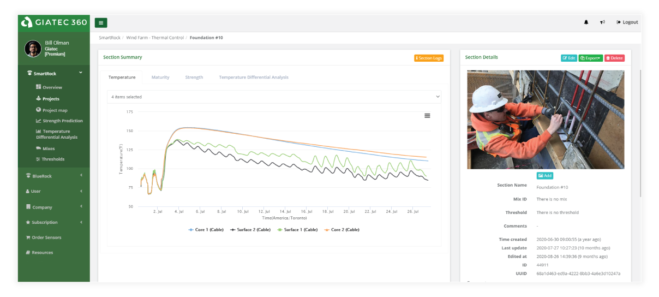This screenshot has height=297, width=659.
Task: Hide the Surface 2 (Cable) series
Action: click(250, 230)
